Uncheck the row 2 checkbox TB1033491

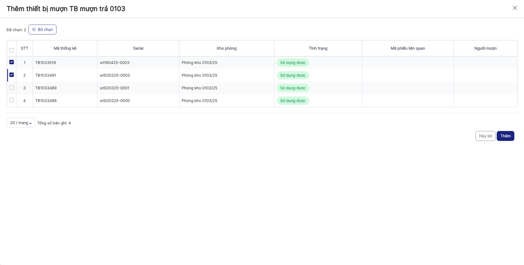pos(11,75)
